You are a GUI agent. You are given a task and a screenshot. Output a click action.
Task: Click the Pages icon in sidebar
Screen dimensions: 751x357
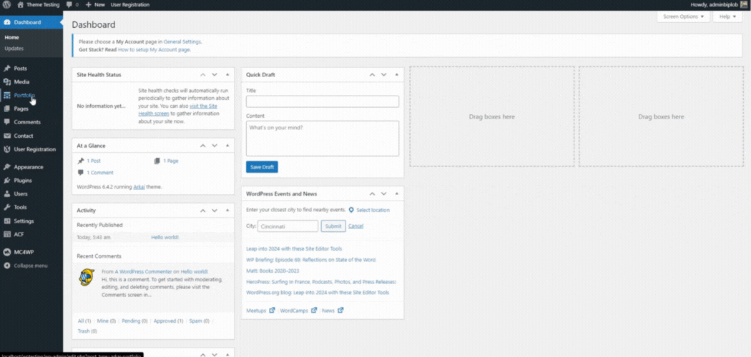coord(7,109)
